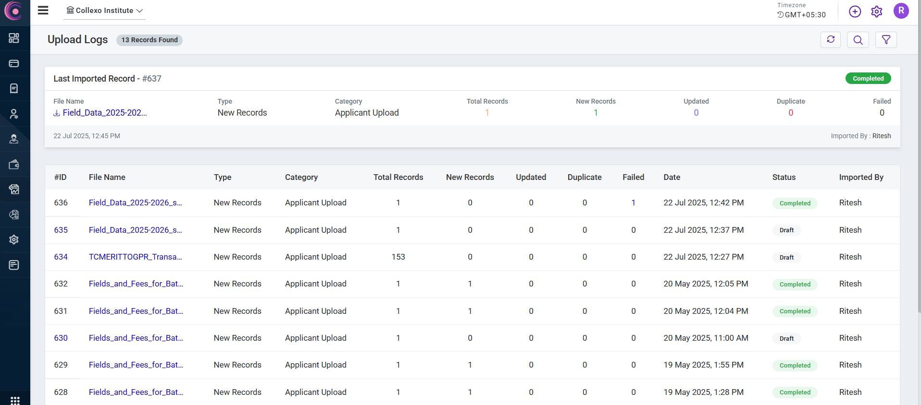Screen dimensions: 921x405
Task: Click the refresh upload logs icon
Action: click(830, 40)
